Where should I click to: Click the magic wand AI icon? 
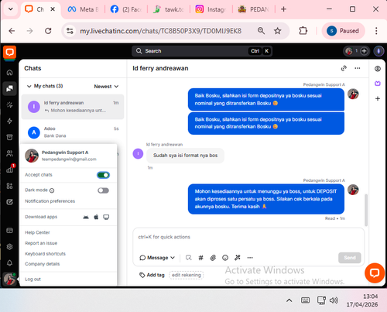pos(238,258)
